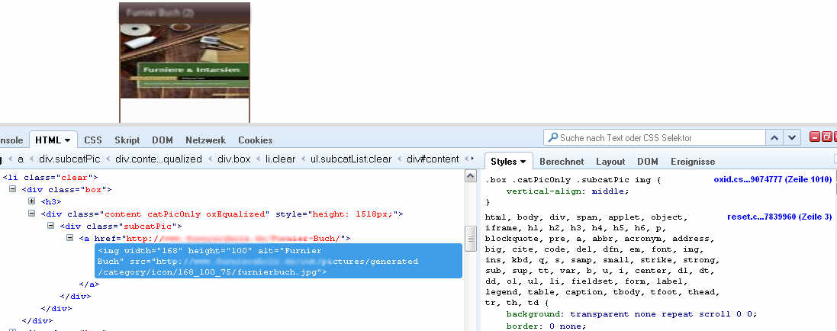Screen dimensions: 837x331
Task: Expand the h3 element node
Action: tap(31, 201)
